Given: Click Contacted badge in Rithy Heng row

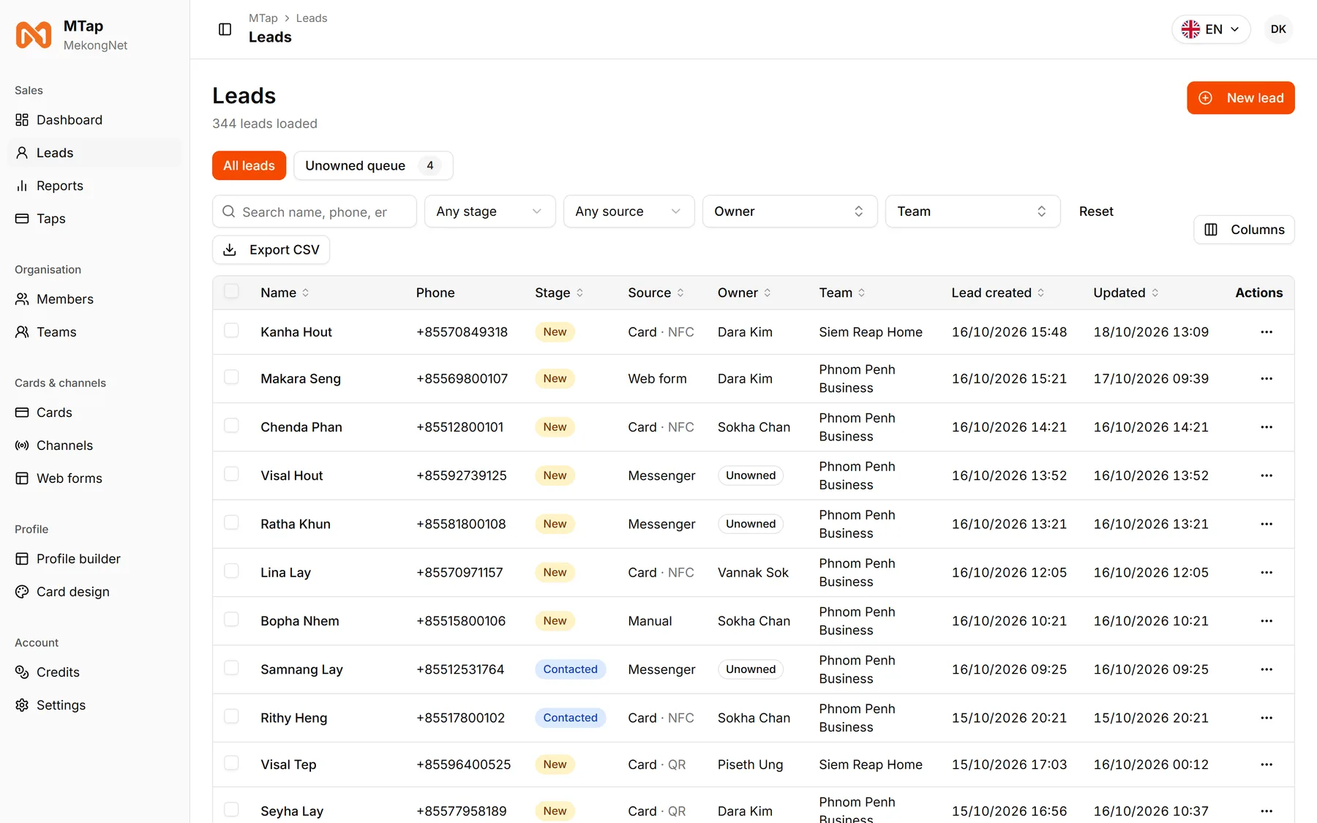Looking at the screenshot, I should (570, 718).
